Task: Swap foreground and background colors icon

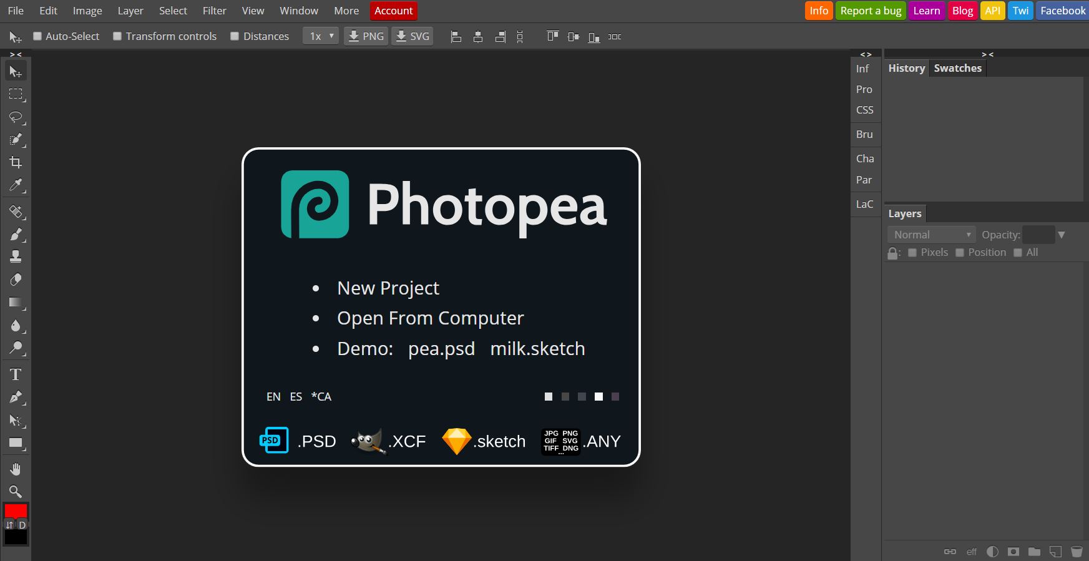Action: [9, 525]
